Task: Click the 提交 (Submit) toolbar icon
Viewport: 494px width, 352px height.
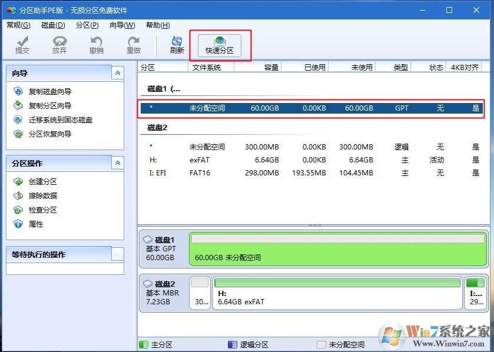Action: [22, 44]
